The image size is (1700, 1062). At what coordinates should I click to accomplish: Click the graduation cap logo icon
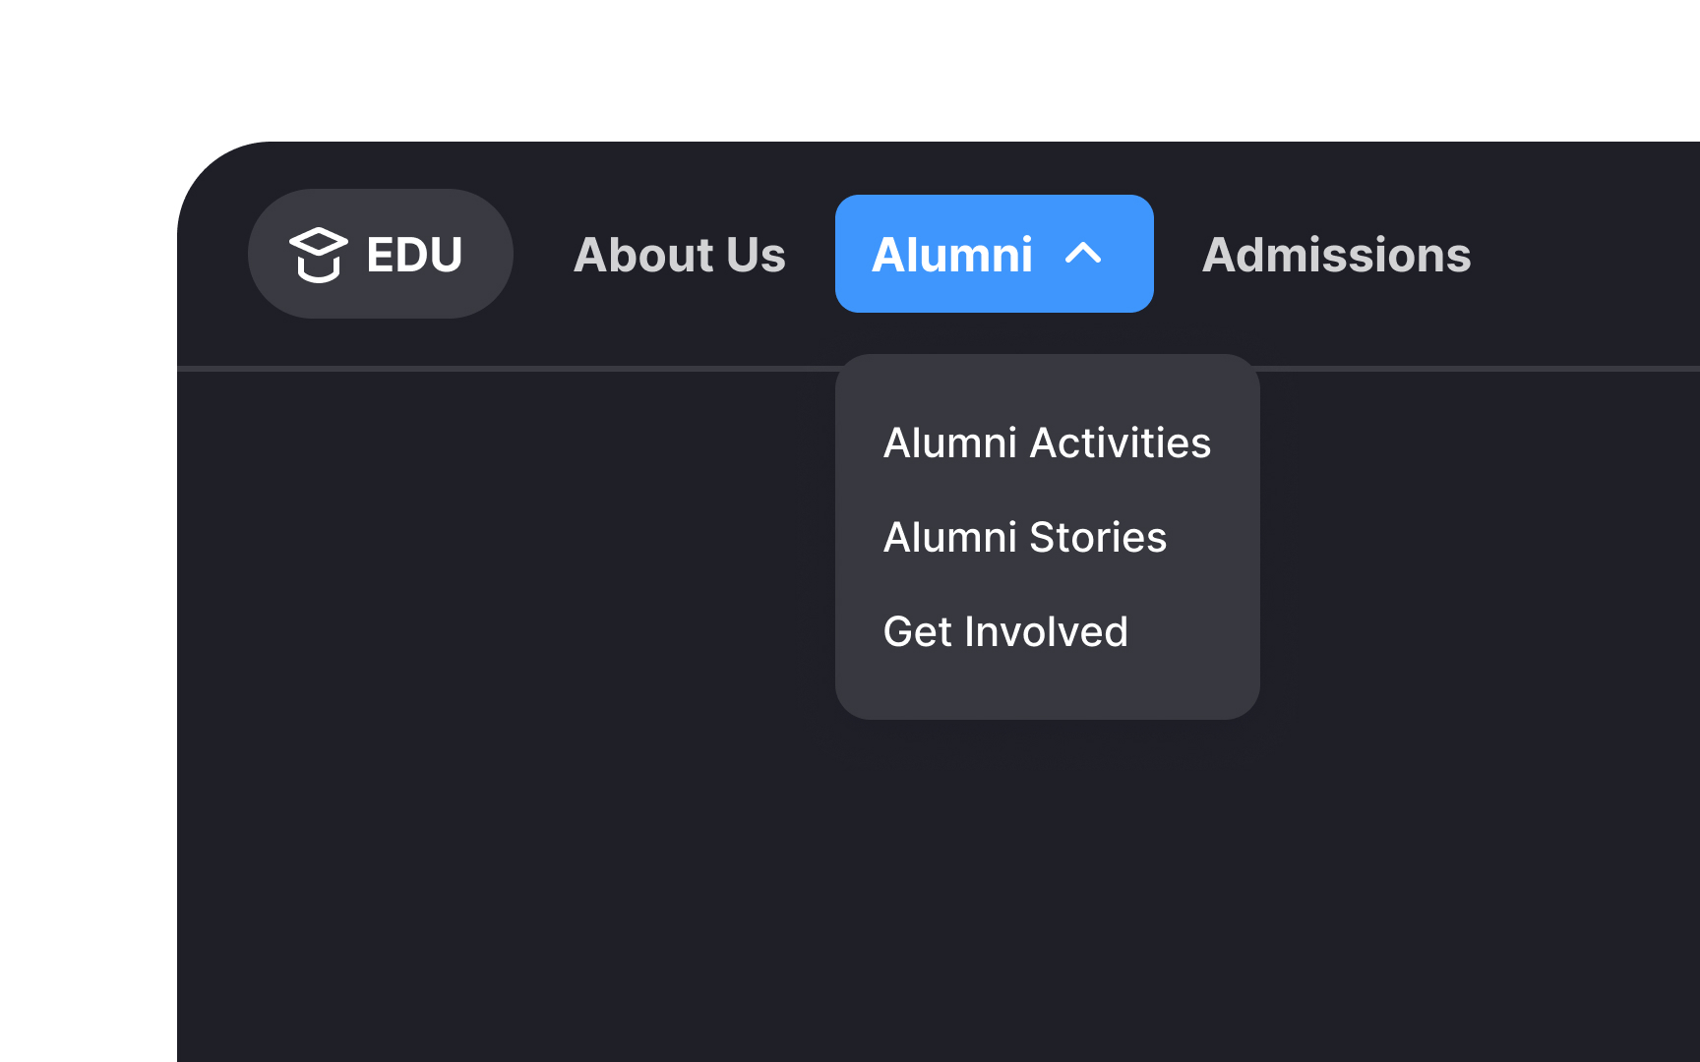point(318,255)
